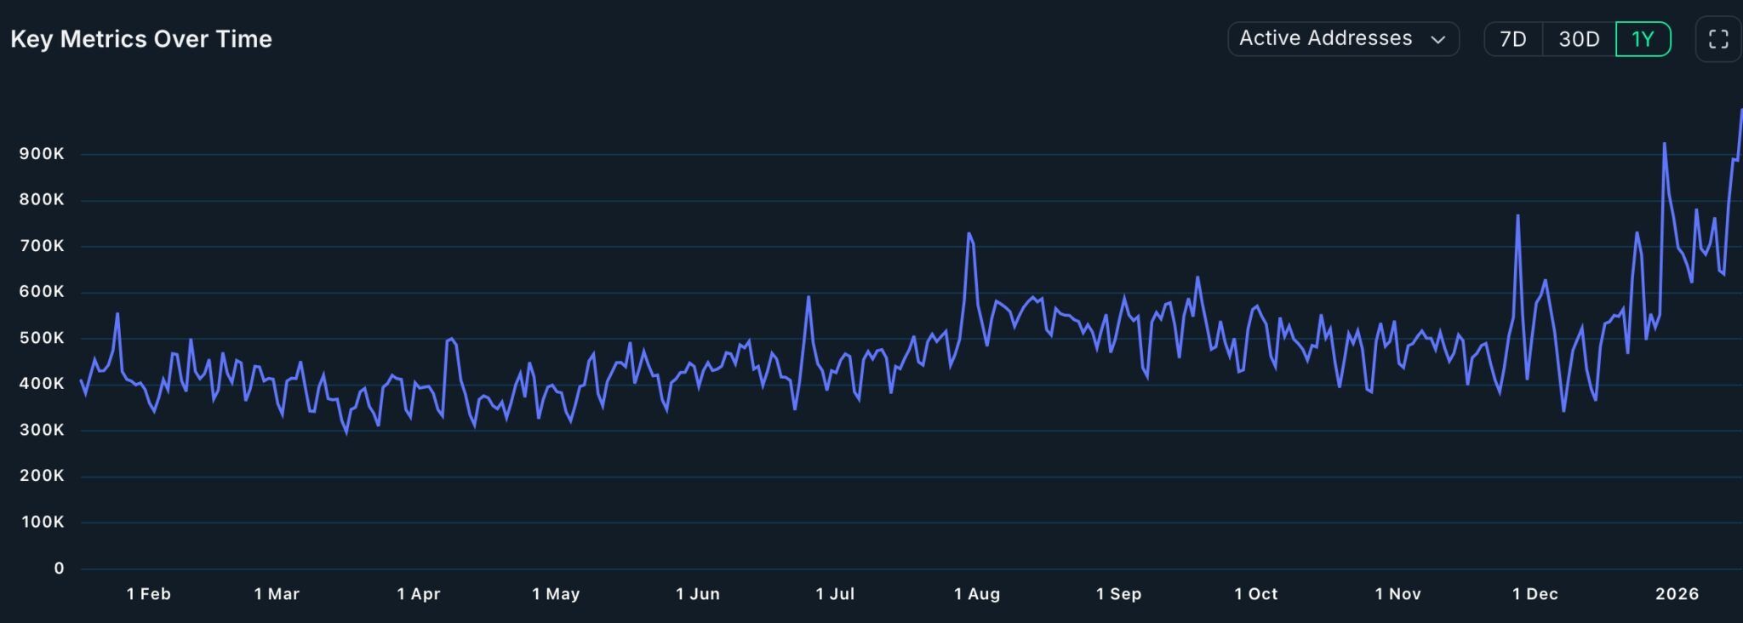Choose the 1Y time range
This screenshot has width=1743, height=623.
[1643, 39]
